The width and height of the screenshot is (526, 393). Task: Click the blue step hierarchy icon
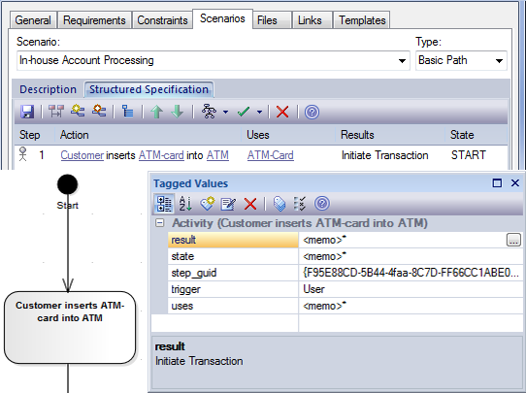pos(127,112)
